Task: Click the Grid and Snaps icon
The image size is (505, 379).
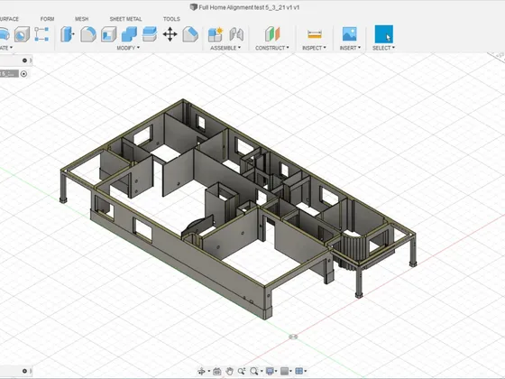Action: pyautogui.click(x=284, y=371)
